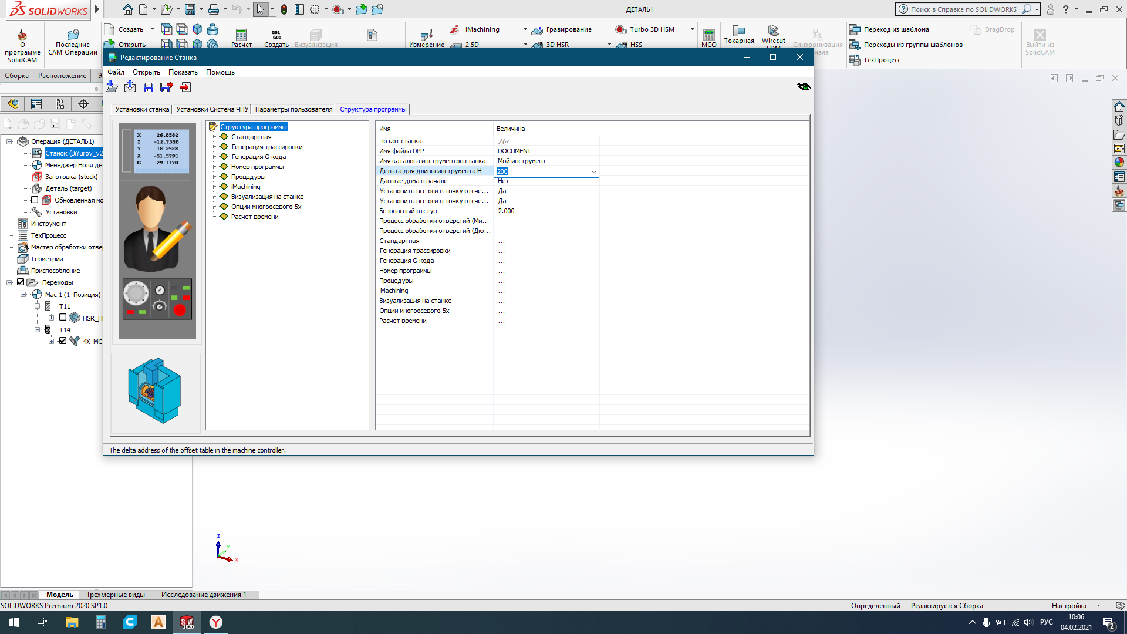Expand the HSR operation node under T11
The height and width of the screenshot is (634, 1127).
click(52, 318)
